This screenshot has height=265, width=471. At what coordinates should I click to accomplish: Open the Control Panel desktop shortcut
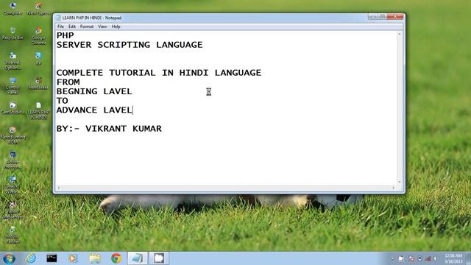13,85
